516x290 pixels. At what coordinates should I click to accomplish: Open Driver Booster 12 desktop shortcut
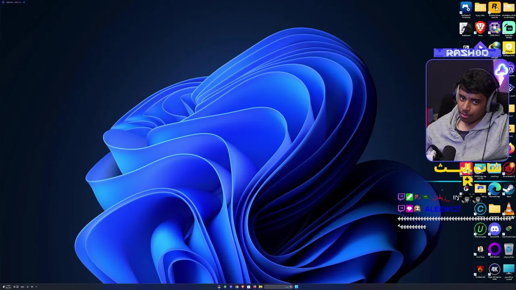tap(509, 168)
